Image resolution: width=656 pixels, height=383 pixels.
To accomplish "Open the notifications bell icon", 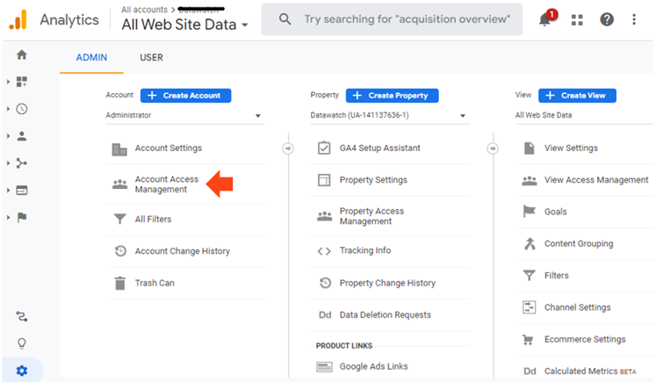I will click(x=546, y=19).
